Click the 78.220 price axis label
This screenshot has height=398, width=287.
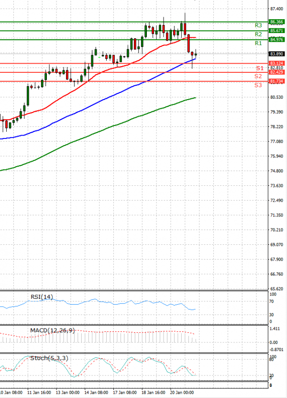point(276,126)
